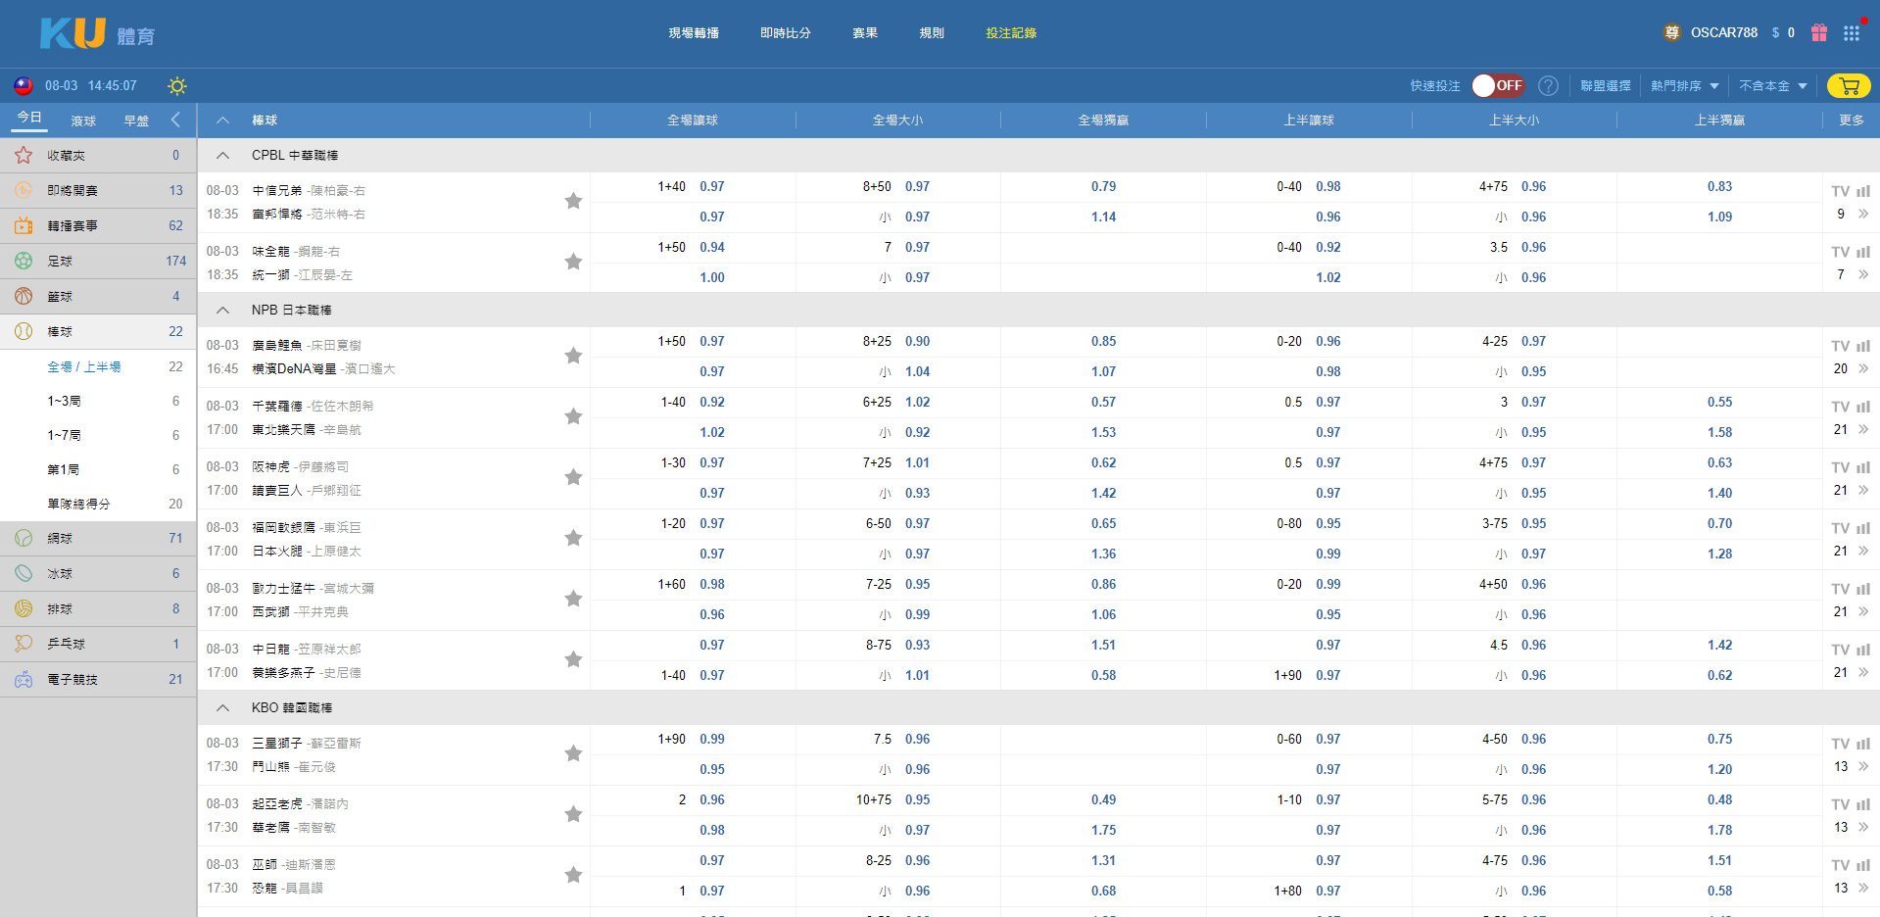Collapse the KBO 韓國職棒 league section
Screen dimensions: 1880x917
[223, 707]
